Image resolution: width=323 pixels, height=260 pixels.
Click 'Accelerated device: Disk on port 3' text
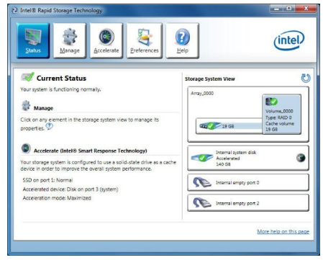(70, 189)
